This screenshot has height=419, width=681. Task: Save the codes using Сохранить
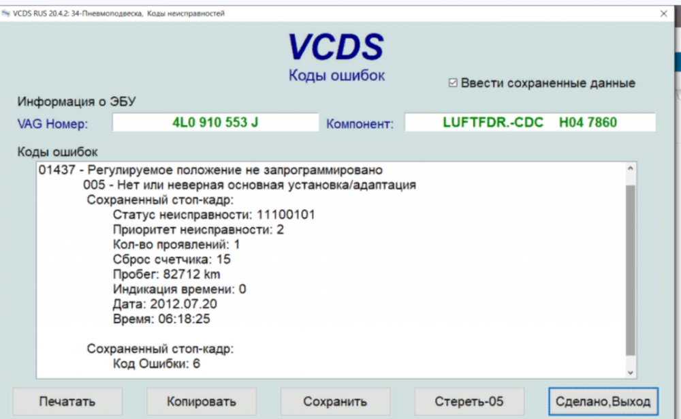pyautogui.click(x=335, y=401)
